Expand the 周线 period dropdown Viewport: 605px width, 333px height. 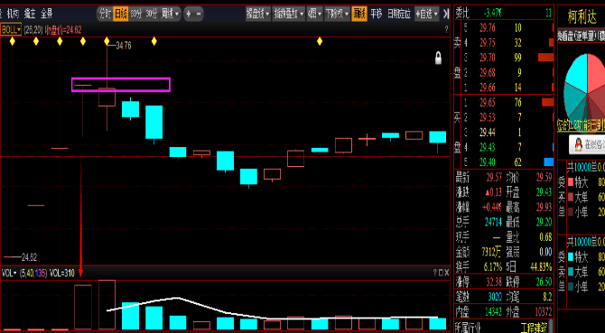171,14
